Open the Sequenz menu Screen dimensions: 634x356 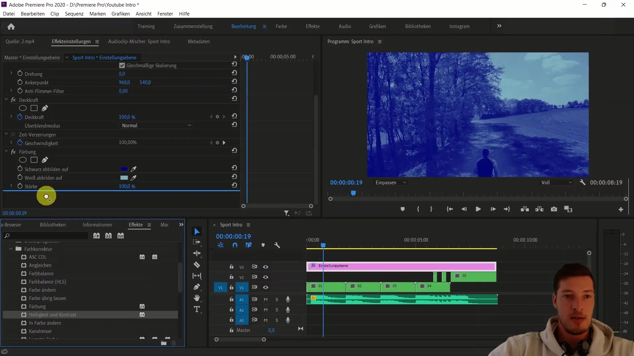coord(74,14)
